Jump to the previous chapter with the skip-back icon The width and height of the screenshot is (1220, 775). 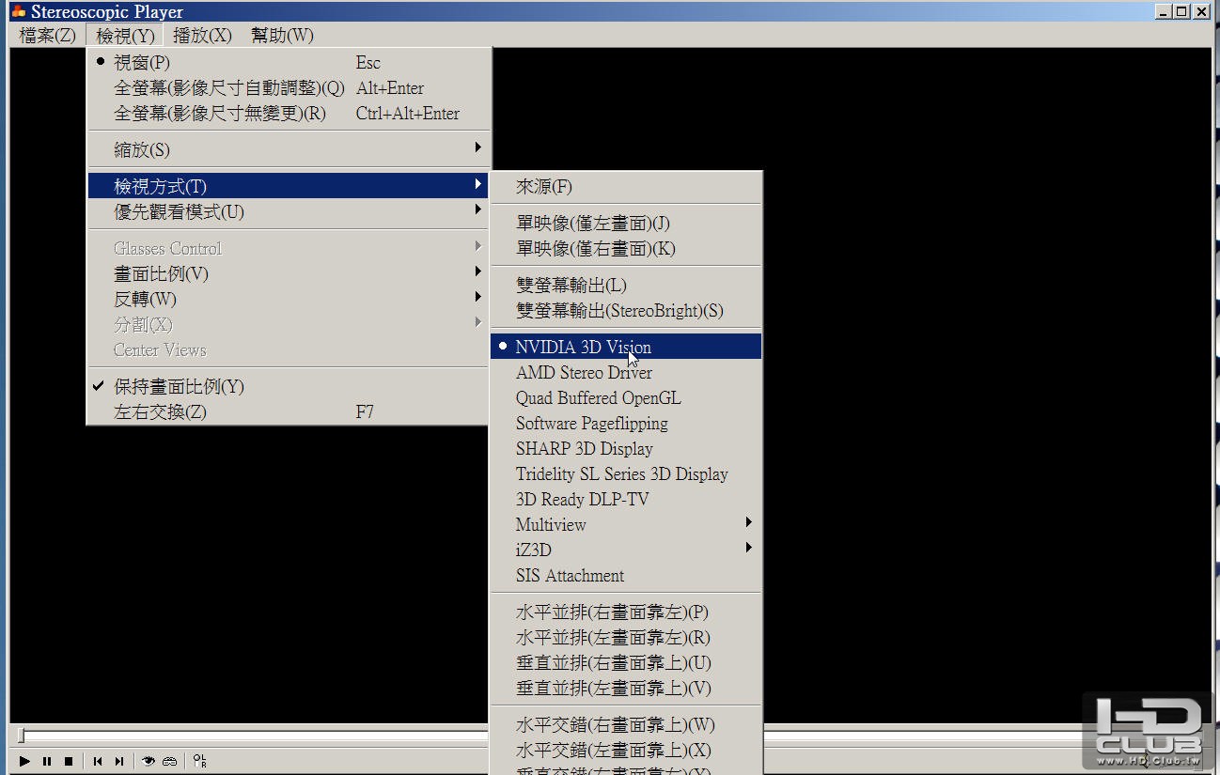click(98, 761)
